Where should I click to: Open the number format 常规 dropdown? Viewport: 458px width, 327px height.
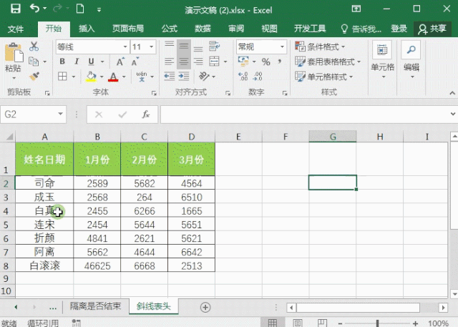282,47
